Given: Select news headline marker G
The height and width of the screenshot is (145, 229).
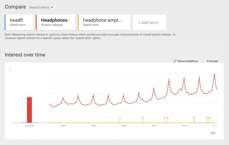Looking at the screenshot, I should pos(142,118).
